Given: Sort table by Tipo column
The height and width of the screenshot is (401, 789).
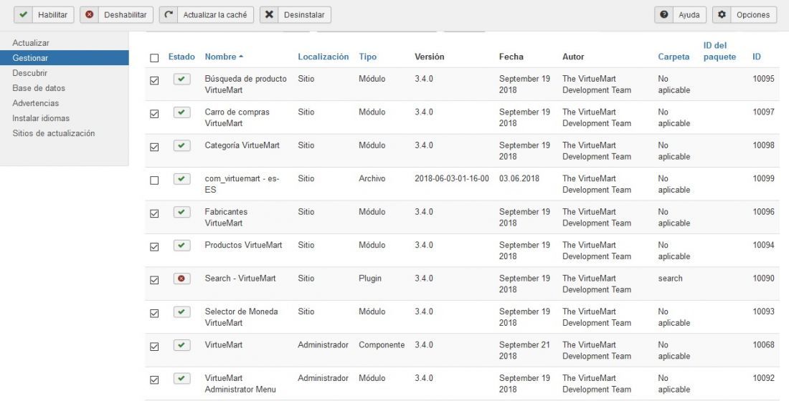Looking at the screenshot, I should (367, 57).
